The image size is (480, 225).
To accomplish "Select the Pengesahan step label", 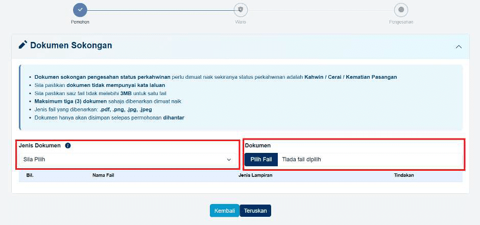I will (401, 22).
